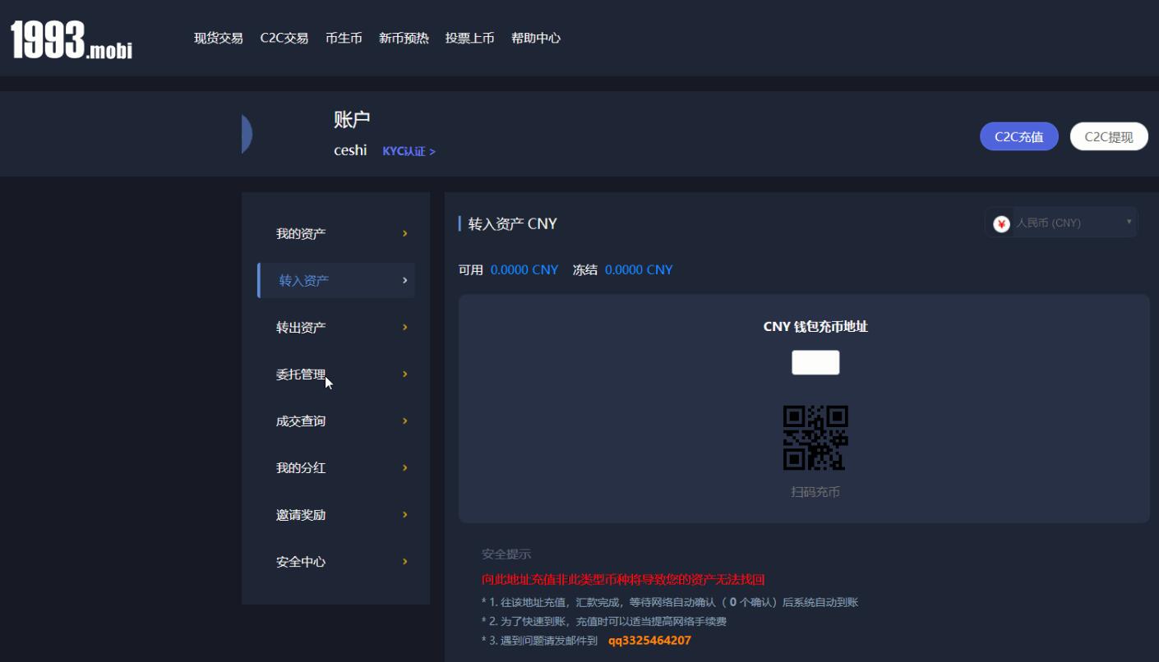Click the red yuan currency icon

(x=1001, y=223)
